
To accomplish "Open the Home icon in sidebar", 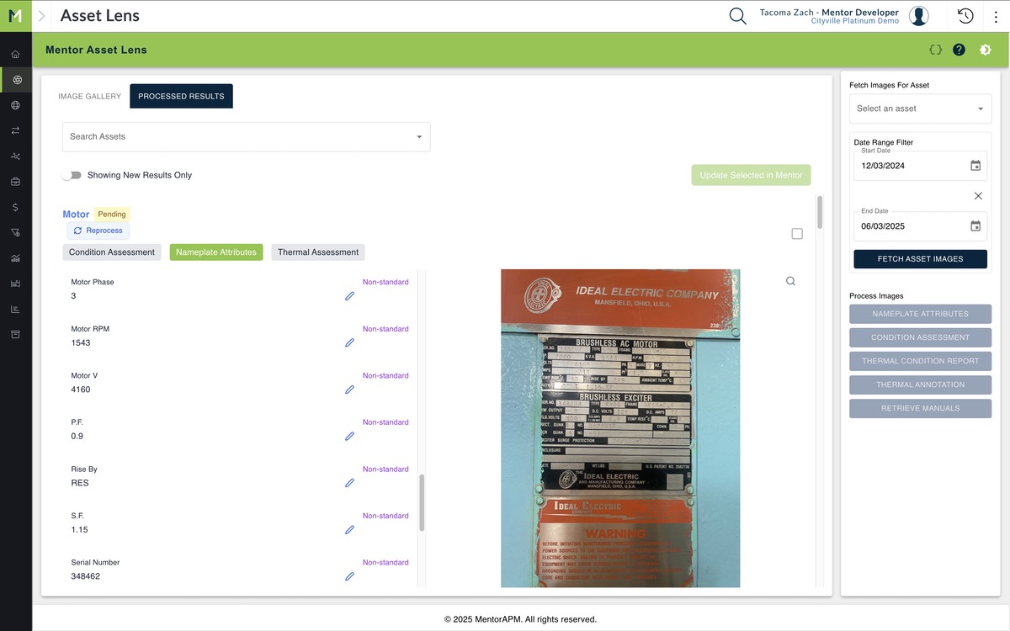I will tap(16, 55).
